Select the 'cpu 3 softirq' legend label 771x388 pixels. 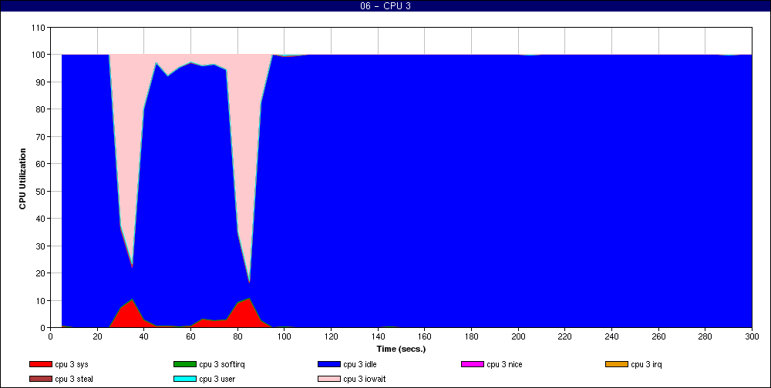click(x=222, y=365)
